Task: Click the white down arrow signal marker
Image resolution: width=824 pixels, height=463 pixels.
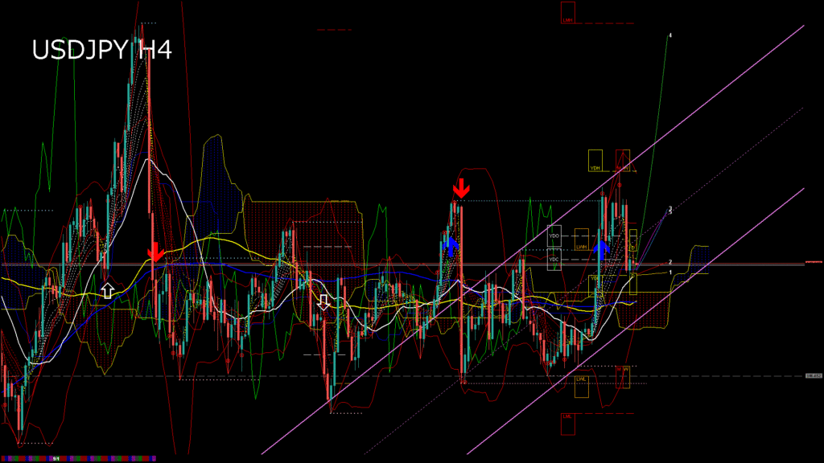Action: pos(323,301)
